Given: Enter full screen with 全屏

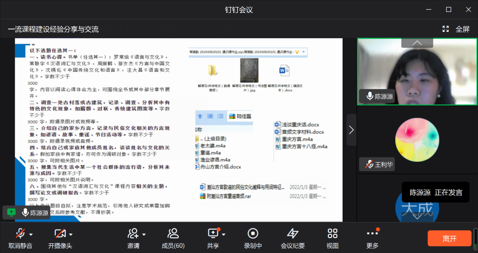Looking at the screenshot, I should click(457, 29).
